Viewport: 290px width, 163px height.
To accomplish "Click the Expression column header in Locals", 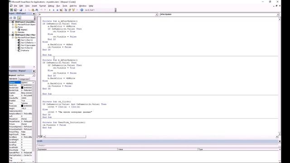I will 77,149.
